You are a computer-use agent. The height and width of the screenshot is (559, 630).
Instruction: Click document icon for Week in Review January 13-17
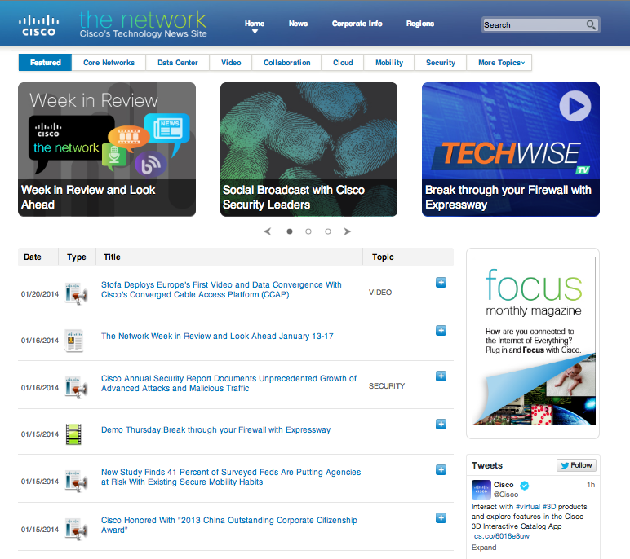[x=74, y=341]
